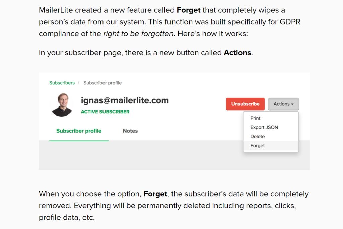Click the green ACTIVE SUBSCRIBER status label
This screenshot has width=343, height=229.
[105, 112]
